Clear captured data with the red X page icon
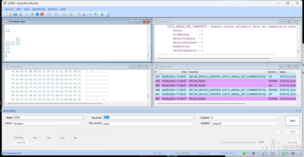 pyautogui.click(x=84, y=14)
